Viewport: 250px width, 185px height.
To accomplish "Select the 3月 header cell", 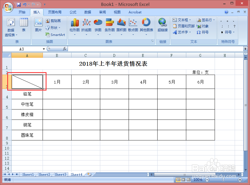I will click(x=114, y=82).
